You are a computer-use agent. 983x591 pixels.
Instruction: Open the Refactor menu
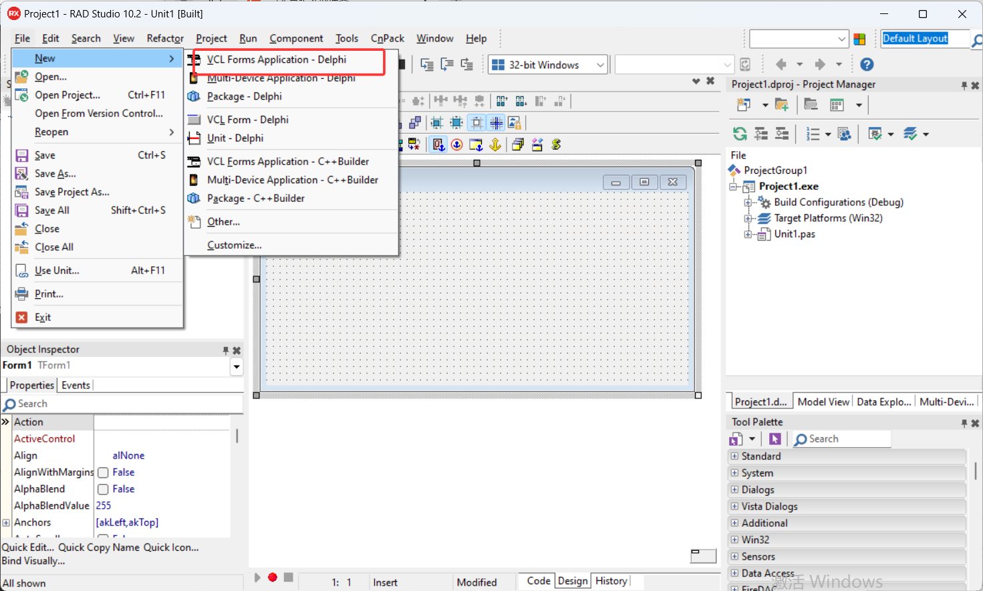pyautogui.click(x=165, y=39)
